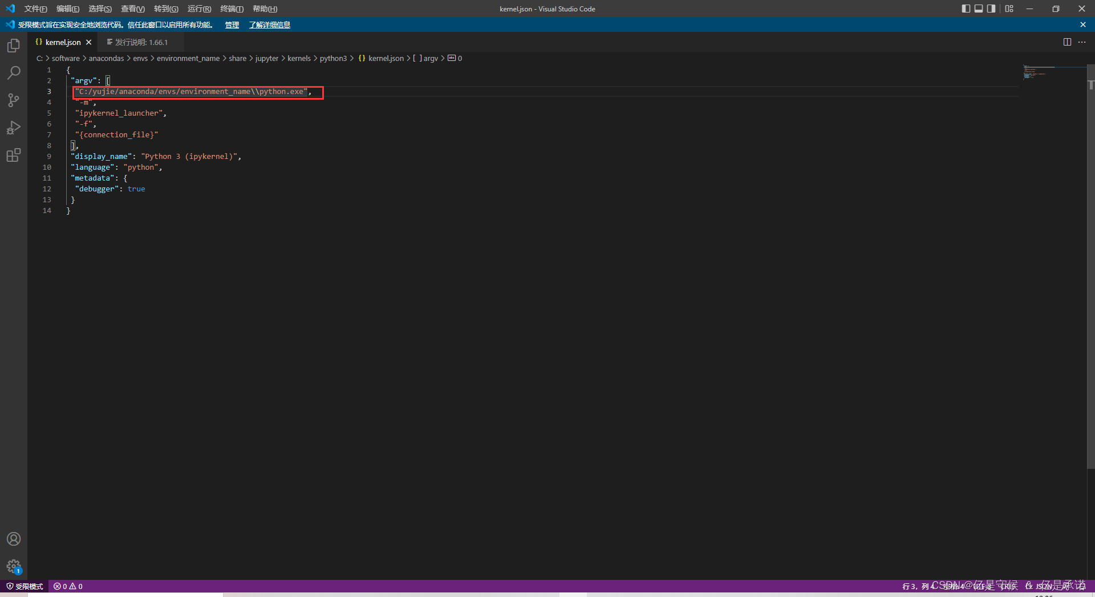Toggle secondary side bar visibility
1095x597 pixels.
[991, 9]
